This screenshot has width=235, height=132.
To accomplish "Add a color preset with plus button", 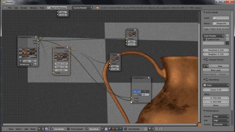I will 227,36.
